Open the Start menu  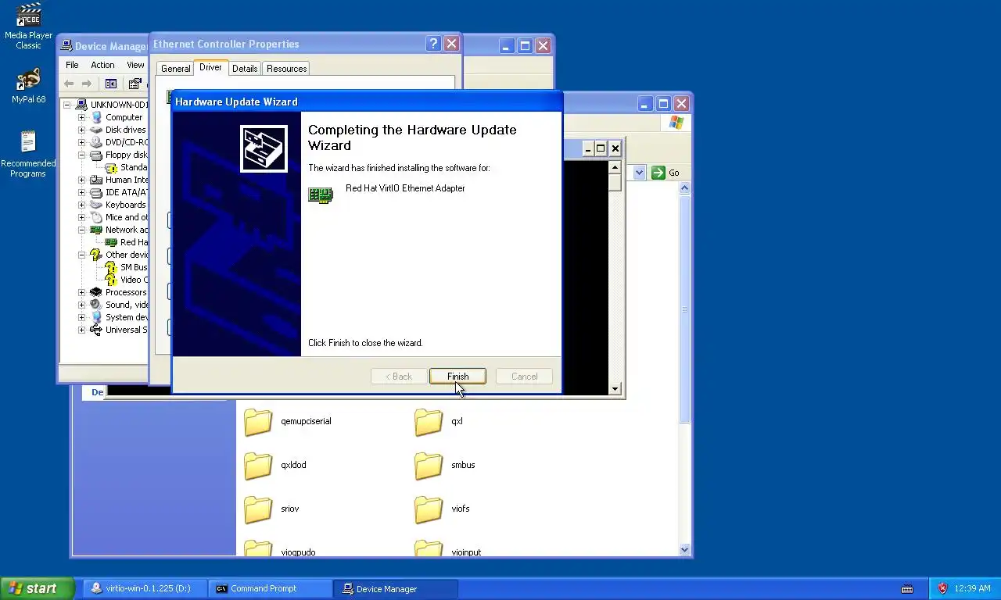[37, 588]
